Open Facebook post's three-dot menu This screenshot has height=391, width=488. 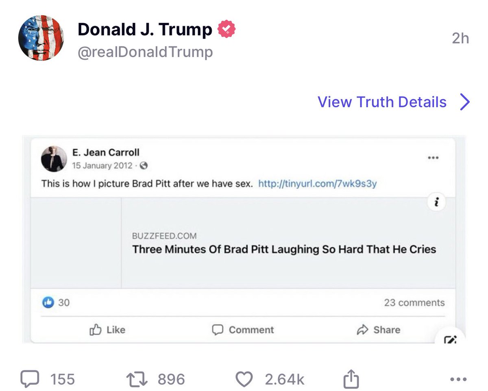[x=433, y=158]
